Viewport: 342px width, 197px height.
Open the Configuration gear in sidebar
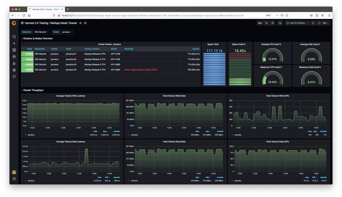(14, 70)
